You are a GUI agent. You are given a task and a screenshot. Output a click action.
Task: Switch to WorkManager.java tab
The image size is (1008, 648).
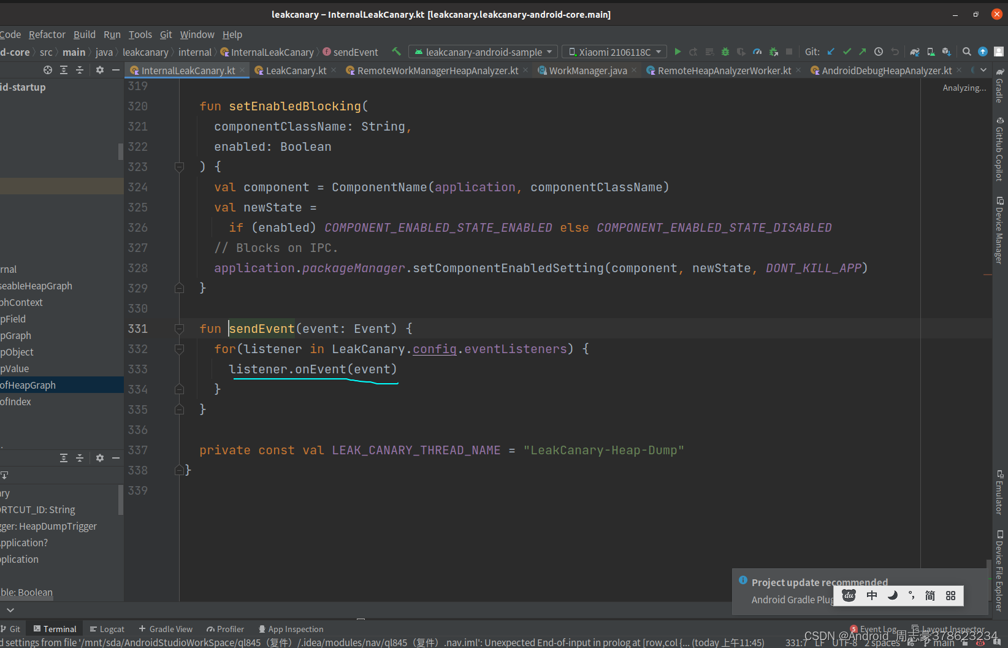tap(587, 71)
